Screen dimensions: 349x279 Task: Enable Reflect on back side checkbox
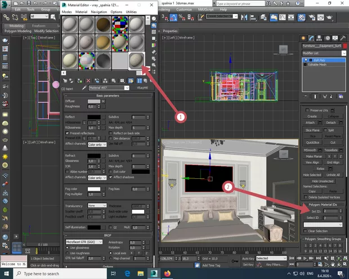[x=111, y=133]
